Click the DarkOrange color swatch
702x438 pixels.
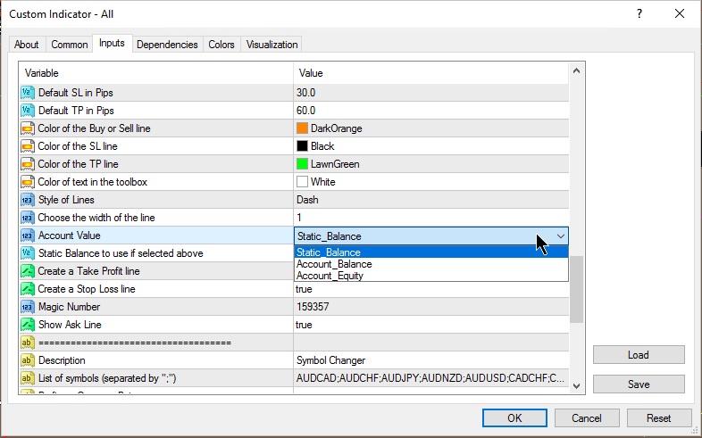302,128
